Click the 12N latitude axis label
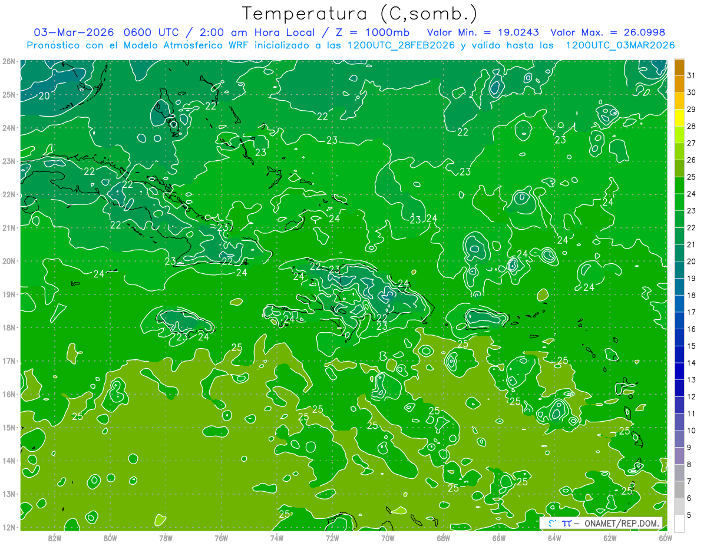This screenshot has width=707, height=546. (8, 527)
